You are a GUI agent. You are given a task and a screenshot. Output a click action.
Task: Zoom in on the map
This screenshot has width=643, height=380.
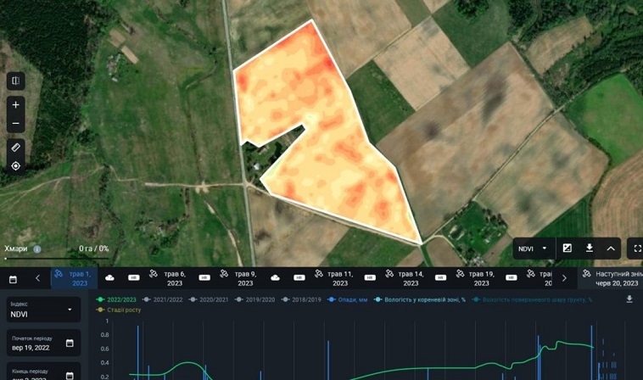(x=15, y=105)
